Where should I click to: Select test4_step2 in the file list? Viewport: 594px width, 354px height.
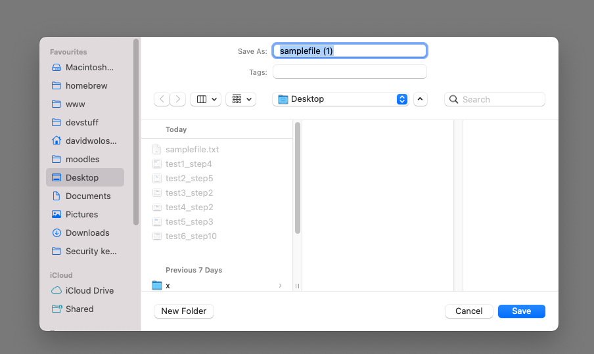(217, 207)
